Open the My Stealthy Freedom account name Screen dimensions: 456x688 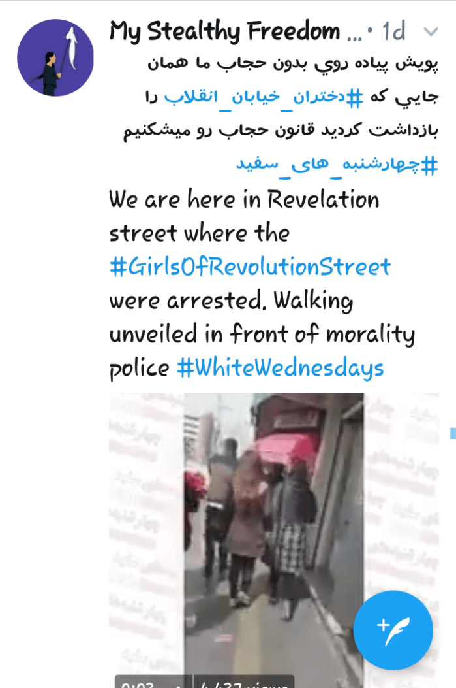[x=236, y=31]
